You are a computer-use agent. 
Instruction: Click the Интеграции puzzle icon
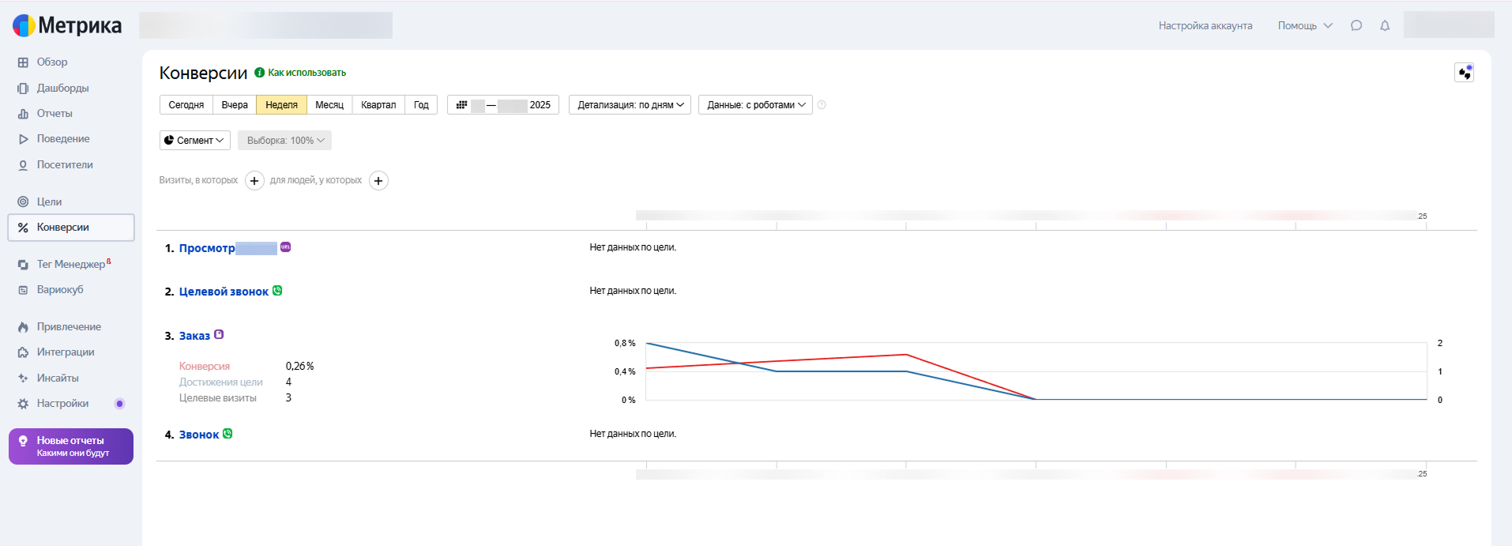click(23, 352)
